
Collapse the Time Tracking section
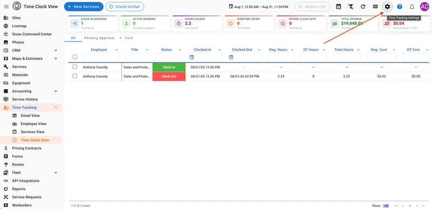(56, 107)
